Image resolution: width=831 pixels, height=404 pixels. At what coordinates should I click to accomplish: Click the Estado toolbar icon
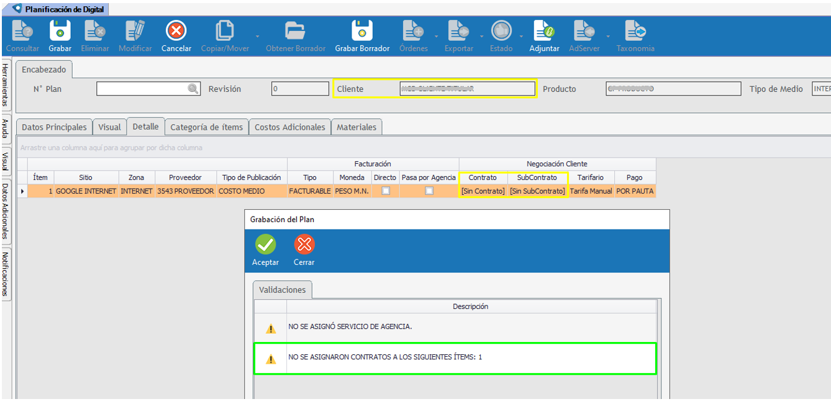[x=501, y=30]
